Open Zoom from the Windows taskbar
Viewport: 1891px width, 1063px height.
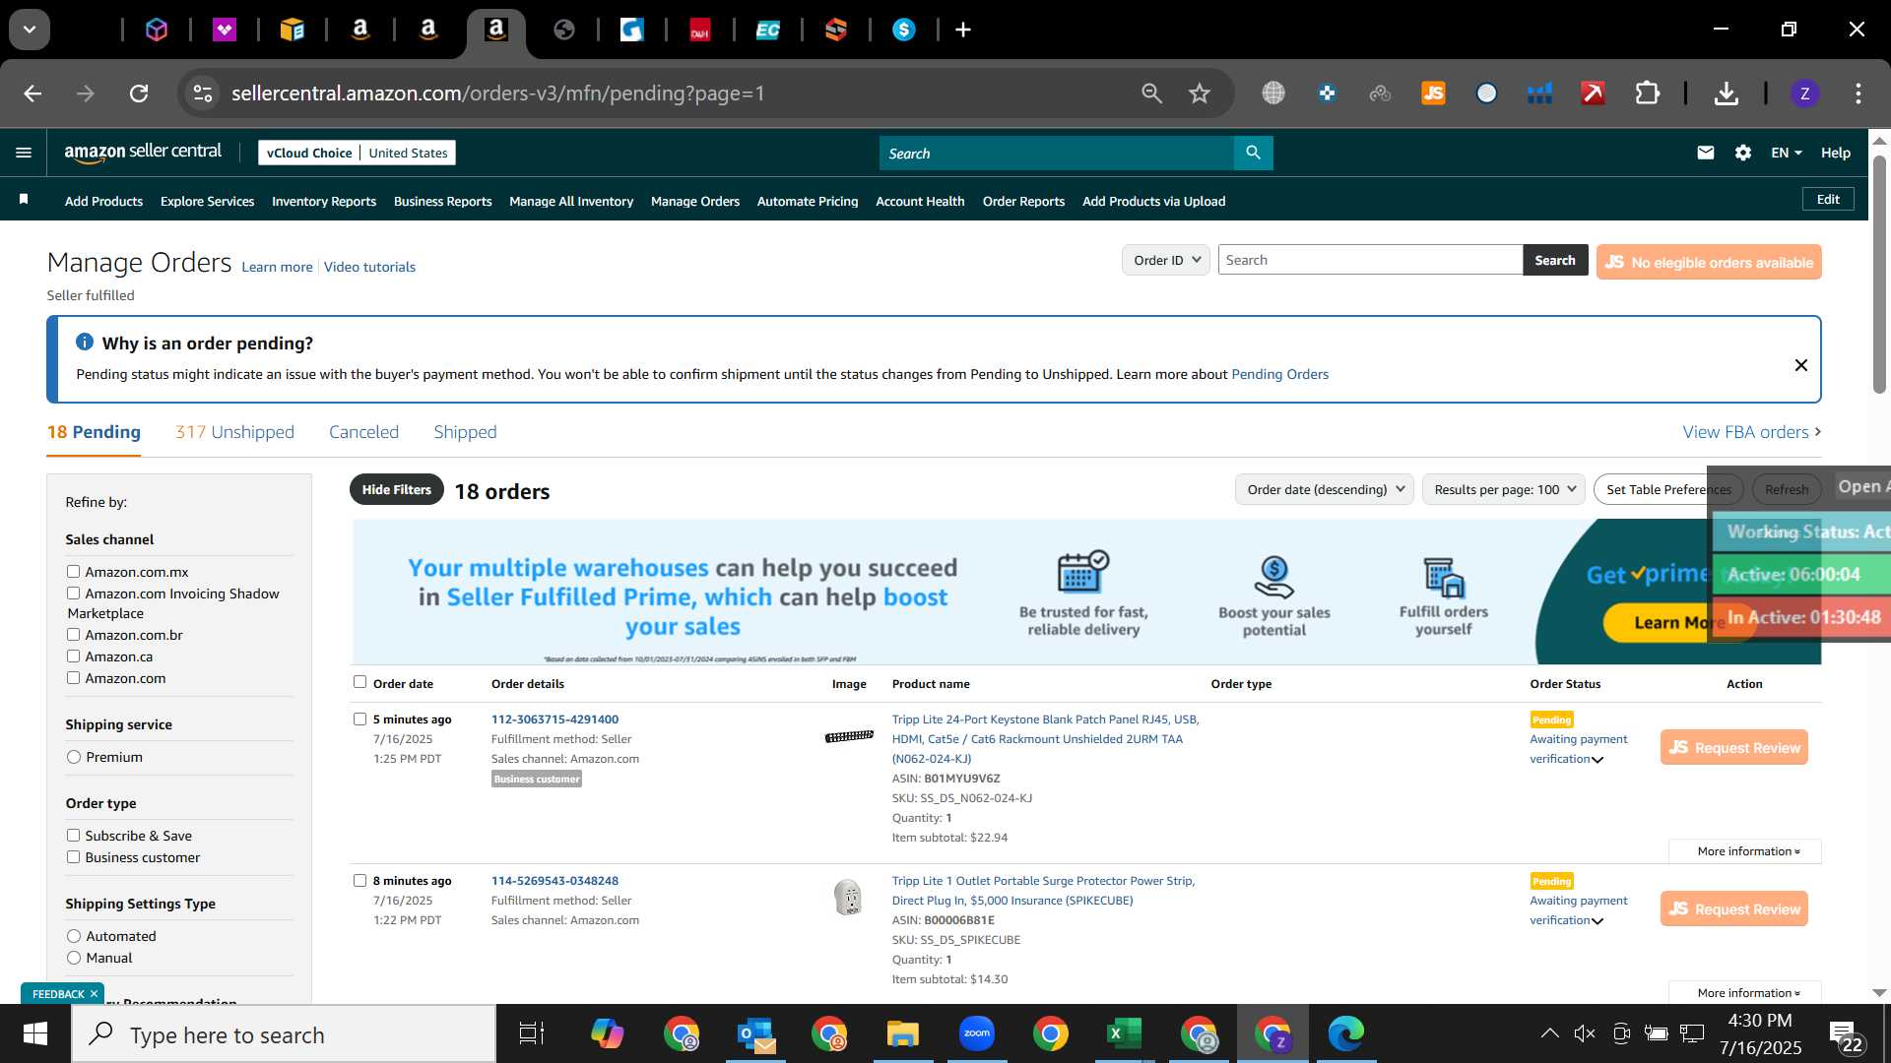976,1033
